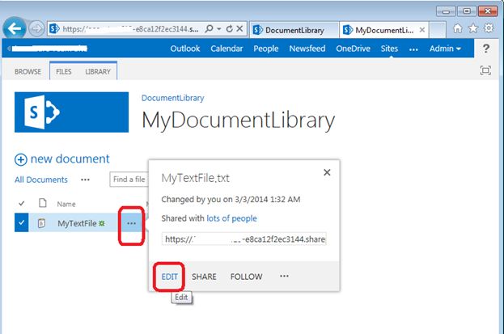504x334 pixels.
Task: Click the document type column icon
Action: tap(42, 203)
